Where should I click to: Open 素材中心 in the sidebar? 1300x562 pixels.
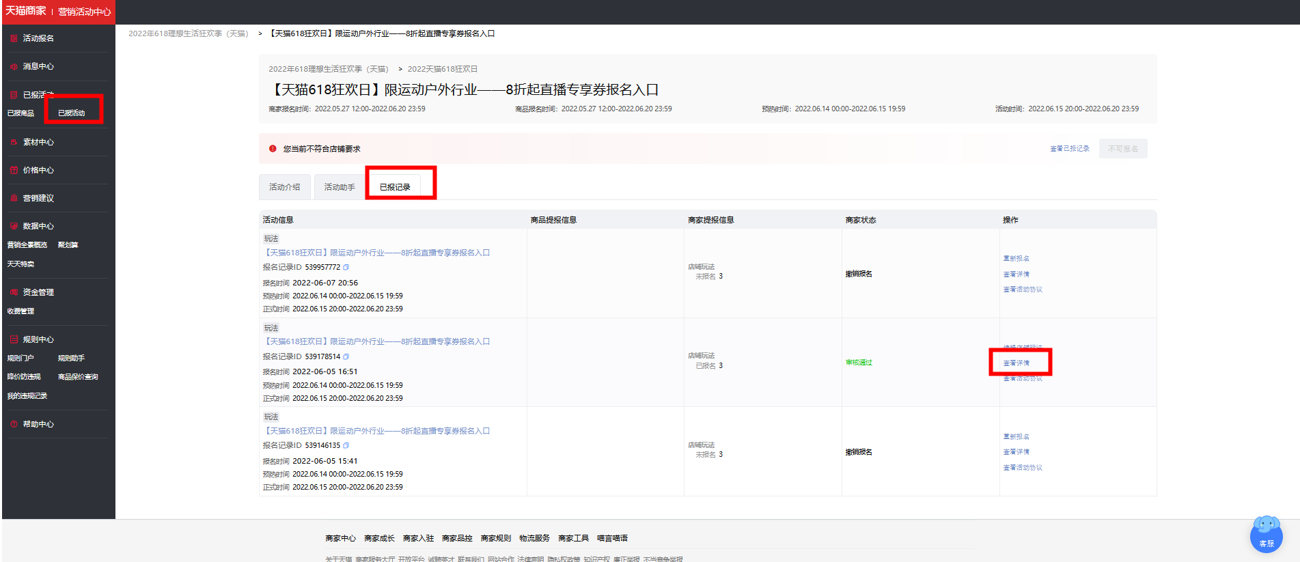click(x=38, y=142)
